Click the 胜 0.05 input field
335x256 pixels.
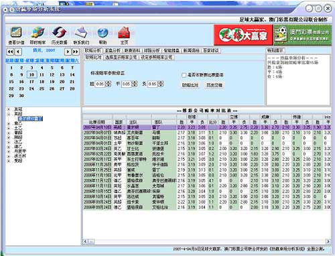point(100,84)
